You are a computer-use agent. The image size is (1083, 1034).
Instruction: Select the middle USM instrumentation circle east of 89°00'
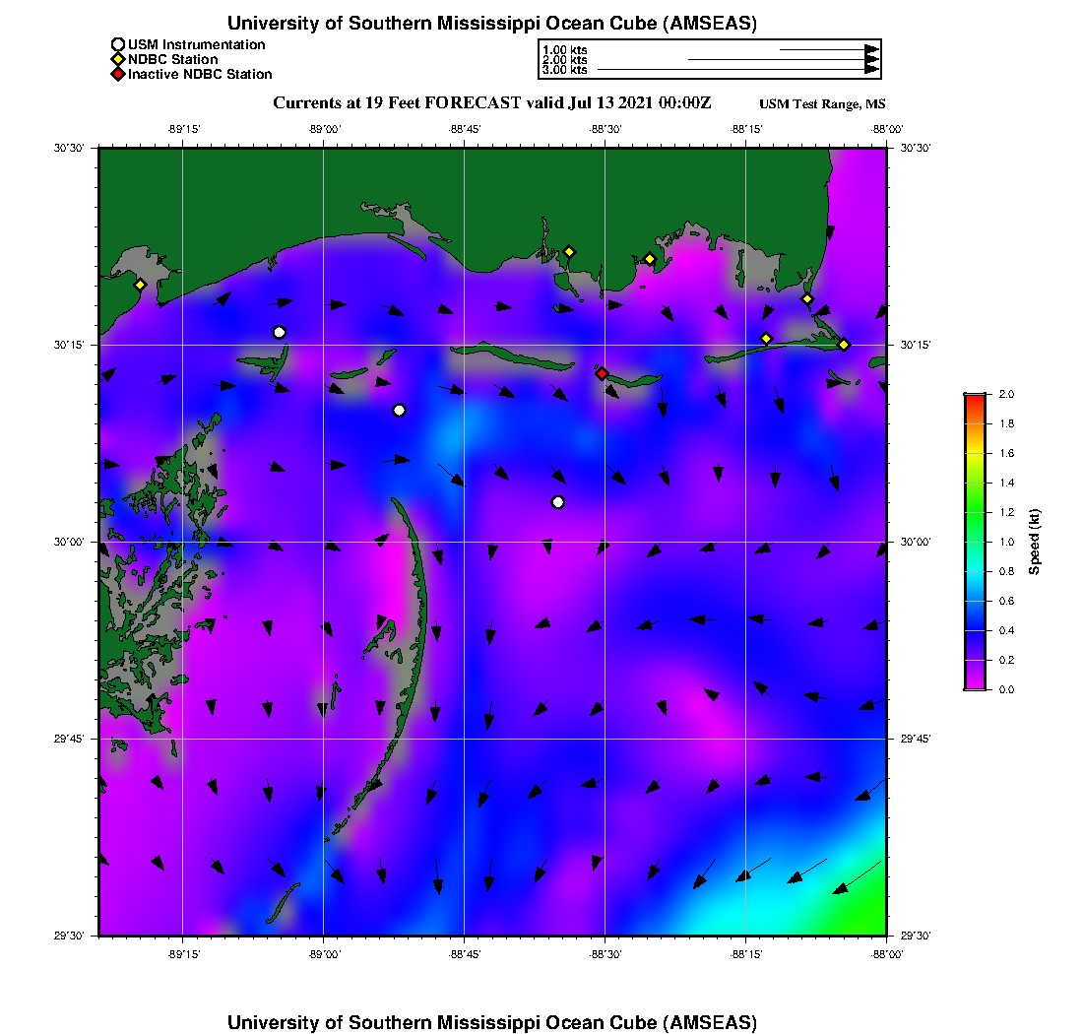pos(399,411)
